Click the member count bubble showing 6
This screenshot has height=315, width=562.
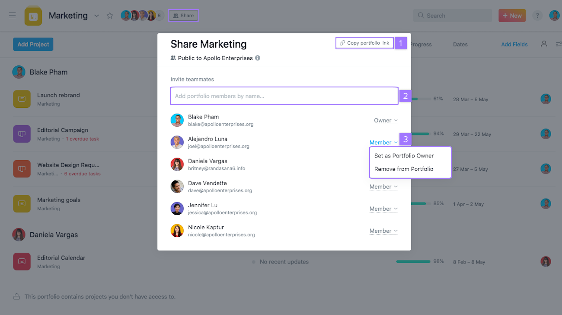159,16
